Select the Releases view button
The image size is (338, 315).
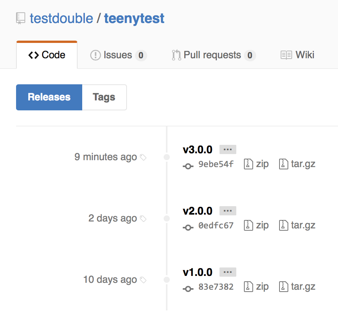click(x=49, y=97)
